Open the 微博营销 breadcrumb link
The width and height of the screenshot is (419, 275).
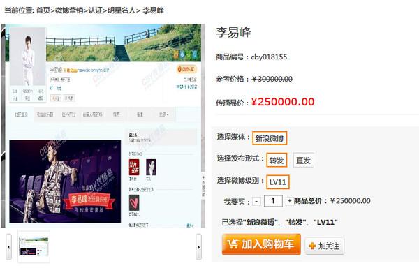[x=69, y=10]
